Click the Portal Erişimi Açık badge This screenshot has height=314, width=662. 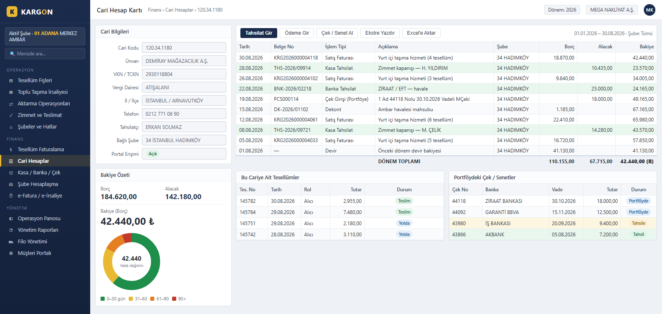(x=153, y=154)
